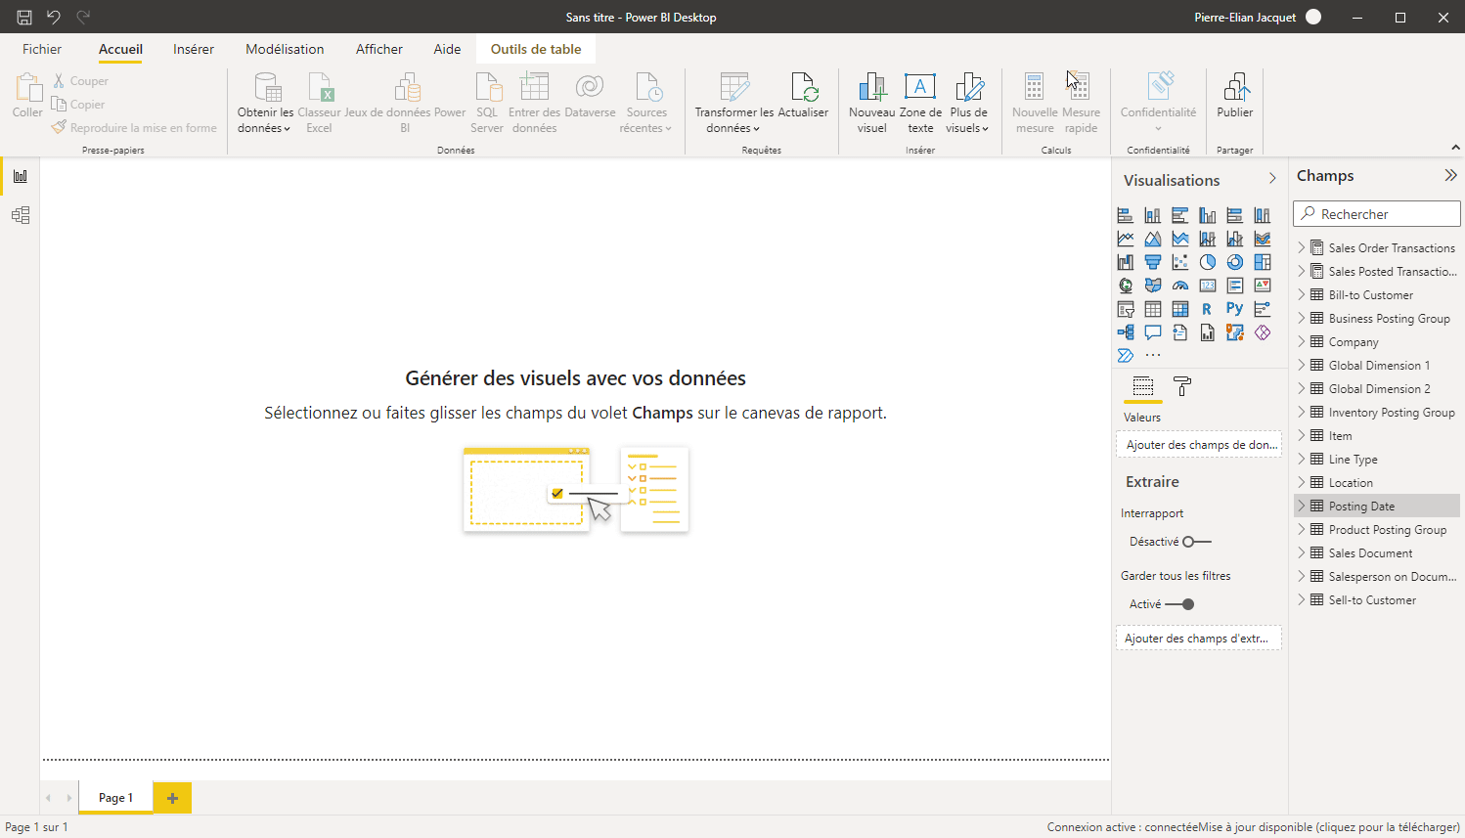Undo the last action in title bar
The width and height of the screenshot is (1465, 838).
tap(54, 18)
